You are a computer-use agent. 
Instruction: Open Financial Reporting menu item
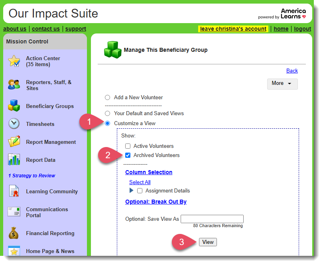coord(50,233)
